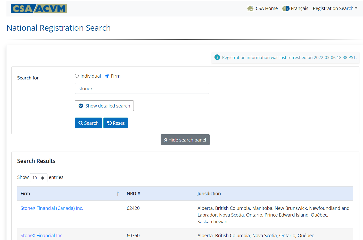
Task: Click the CSA Home house icon
Action: pos(250,9)
